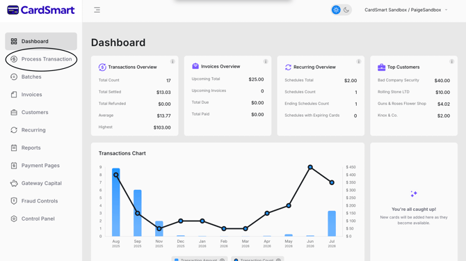Click the Recurring Overview refresh icon
Screen dimensions: 466x261
pyautogui.click(x=288, y=68)
